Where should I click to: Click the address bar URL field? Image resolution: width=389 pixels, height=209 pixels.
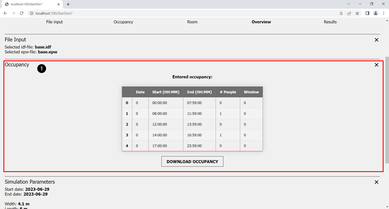[172, 13]
